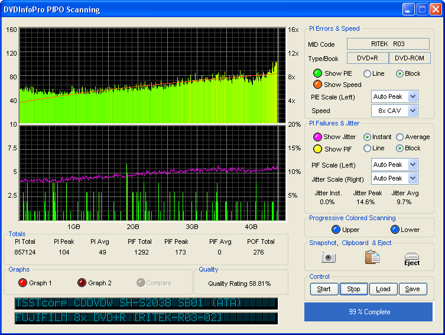Pick the Lower scanning color swatch
Screen dimensions: 445x335
395,229
